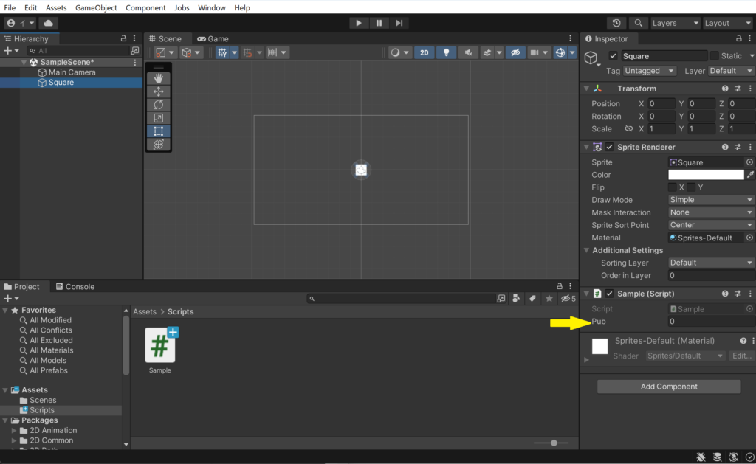Select the Rect tool

158,131
